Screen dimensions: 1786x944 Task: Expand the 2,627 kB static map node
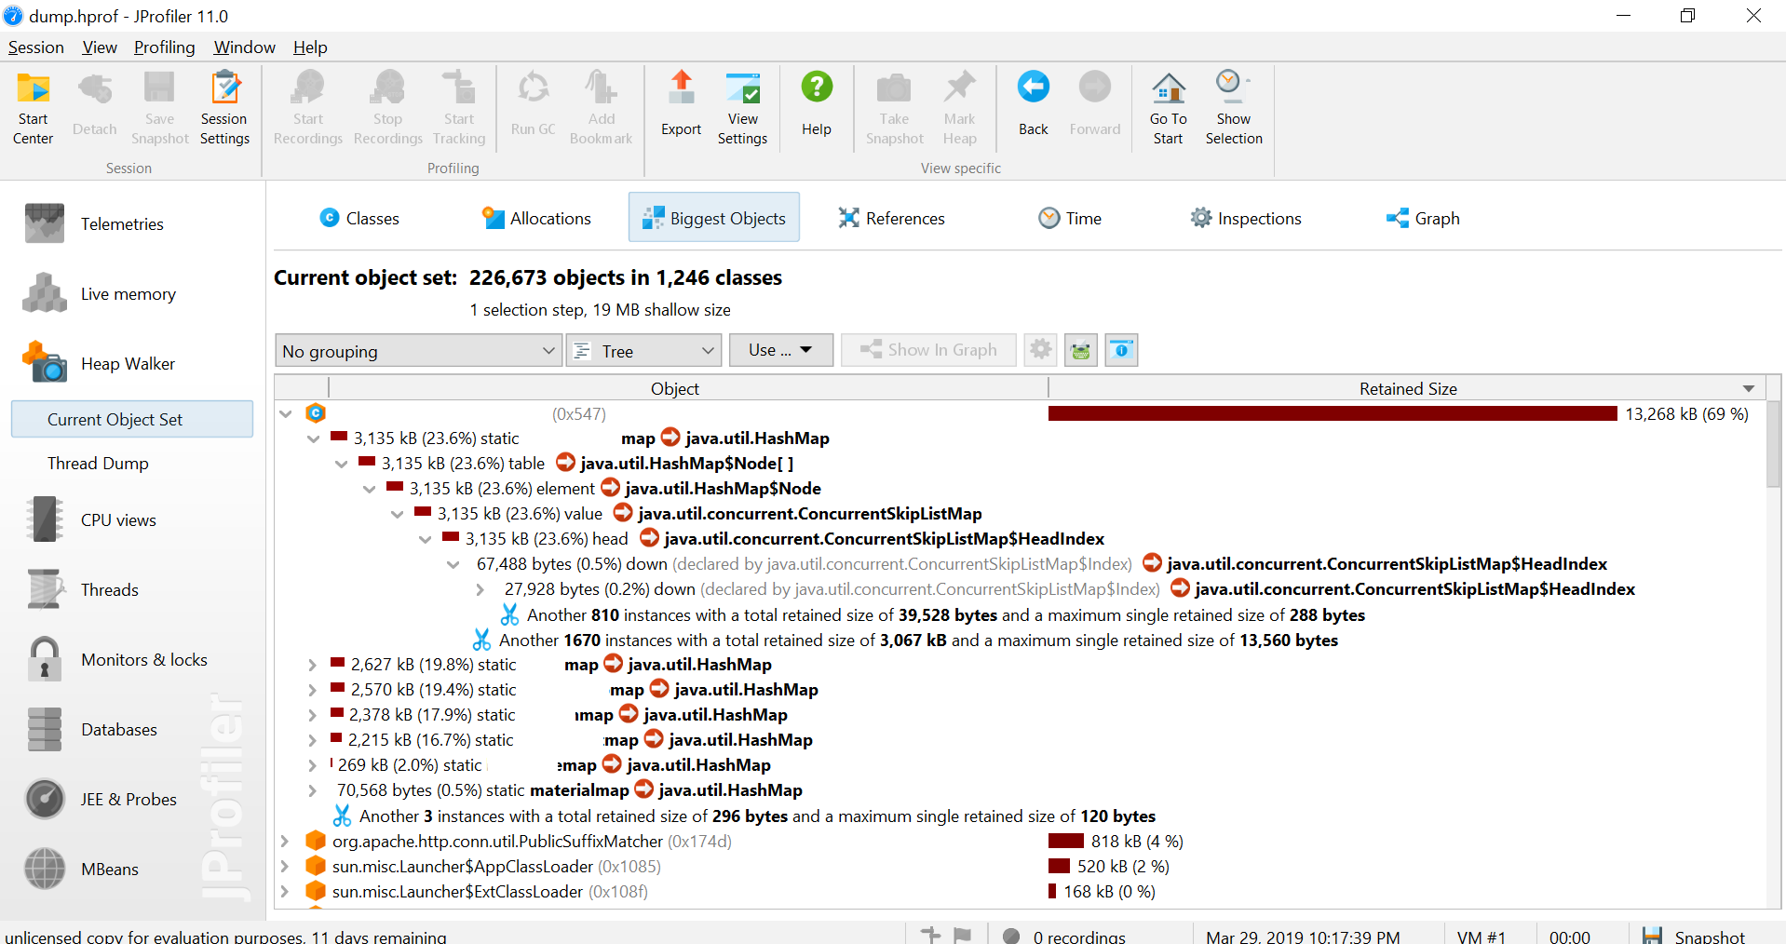pyautogui.click(x=313, y=665)
